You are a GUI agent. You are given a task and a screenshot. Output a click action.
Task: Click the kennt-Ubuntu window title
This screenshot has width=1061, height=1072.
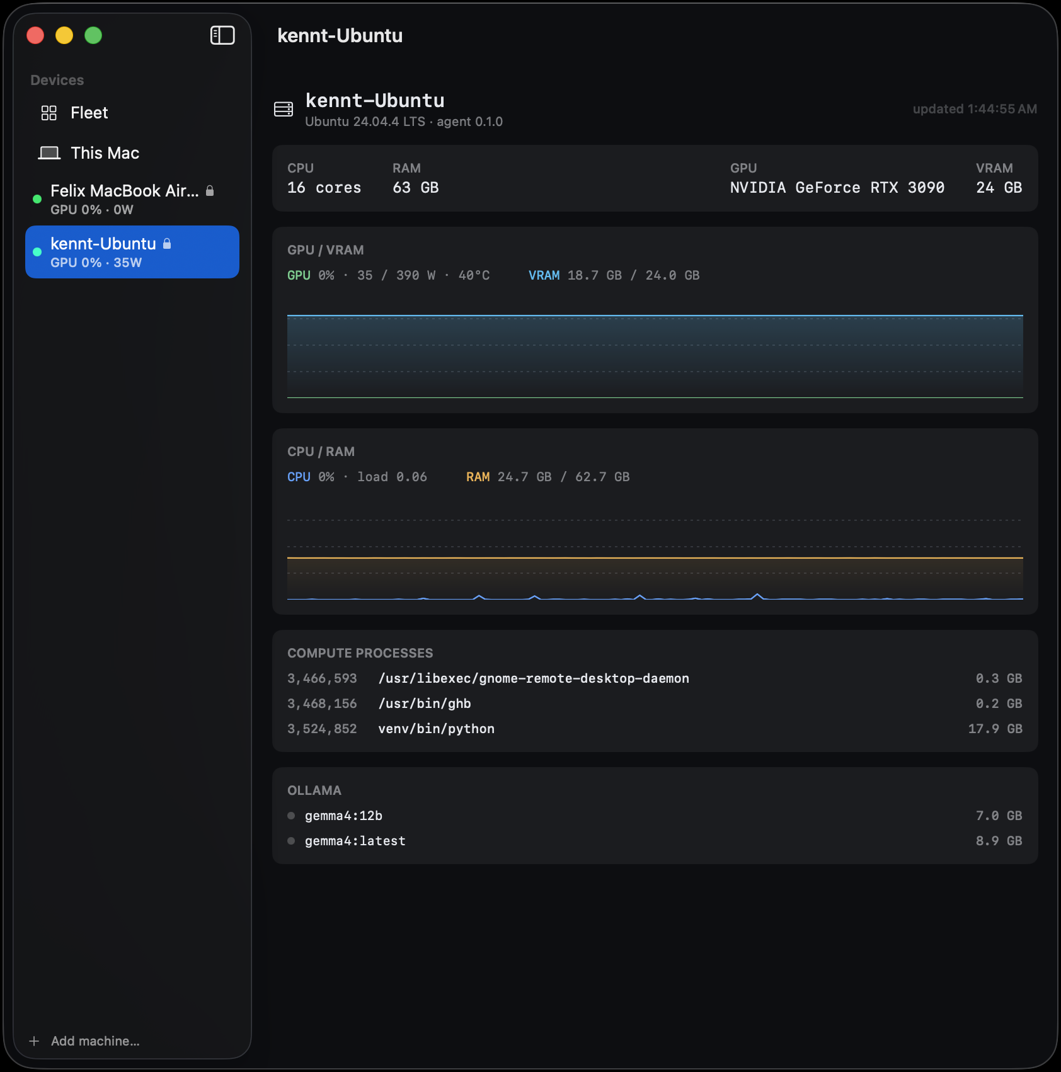pos(340,35)
